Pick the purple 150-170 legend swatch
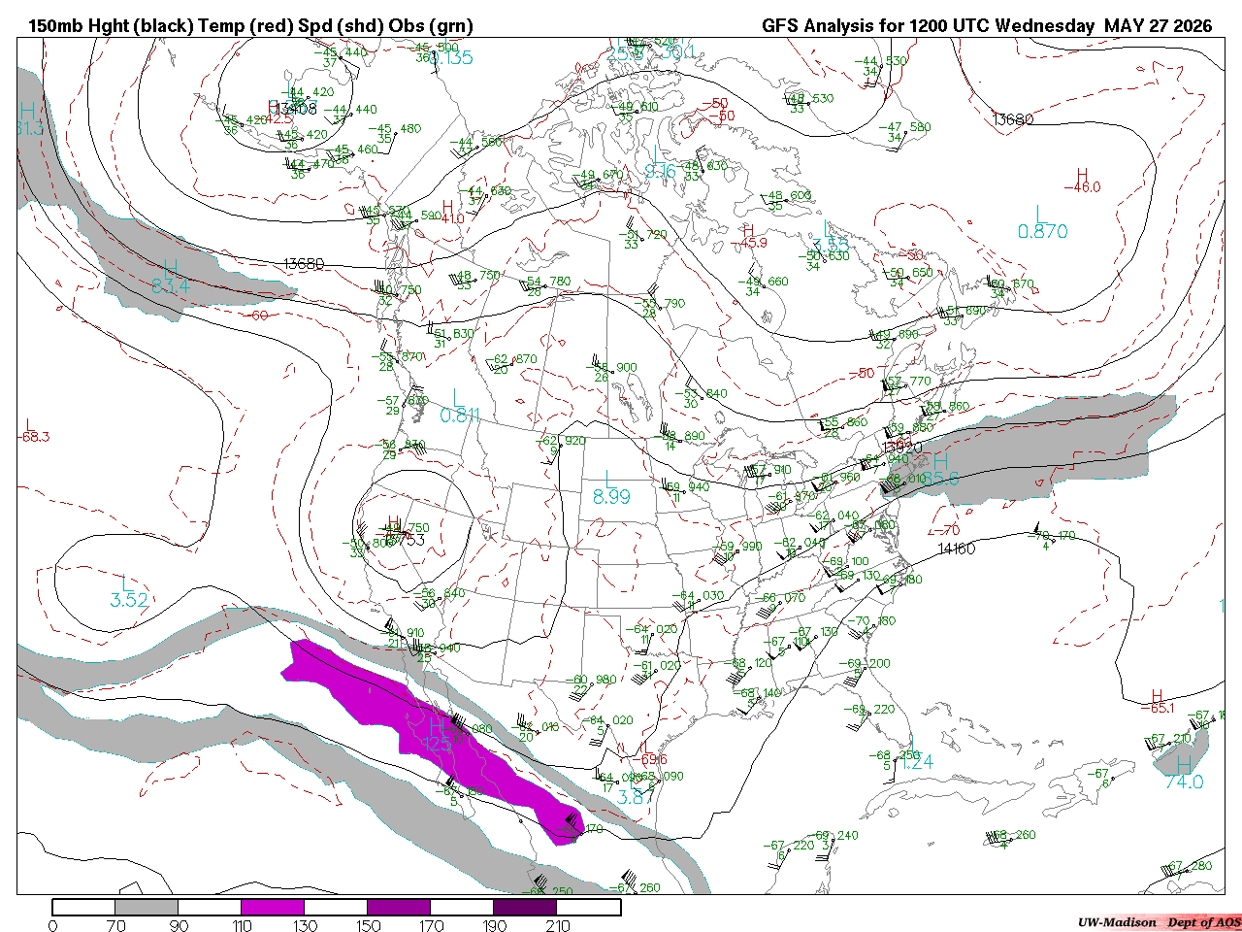Image resolution: width=1242 pixels, height=932 pixels. [399, 907]
